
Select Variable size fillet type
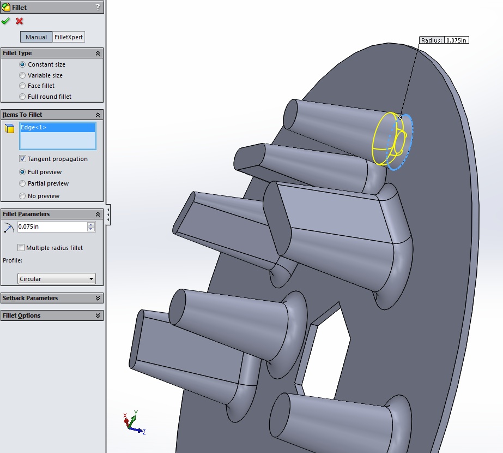pos(22,75)
